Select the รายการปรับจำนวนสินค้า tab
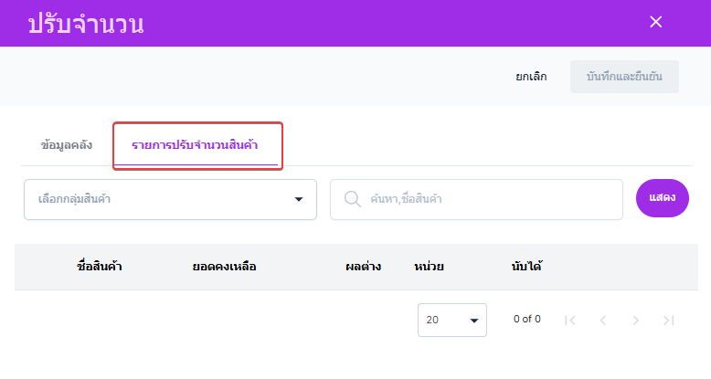711x379 pixels. coord(195,145)
